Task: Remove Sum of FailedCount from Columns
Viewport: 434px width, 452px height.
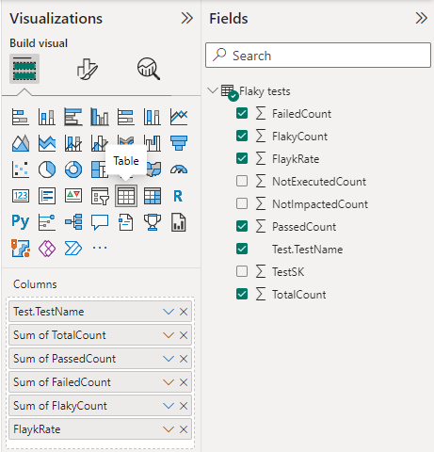Action: (184, 382)
